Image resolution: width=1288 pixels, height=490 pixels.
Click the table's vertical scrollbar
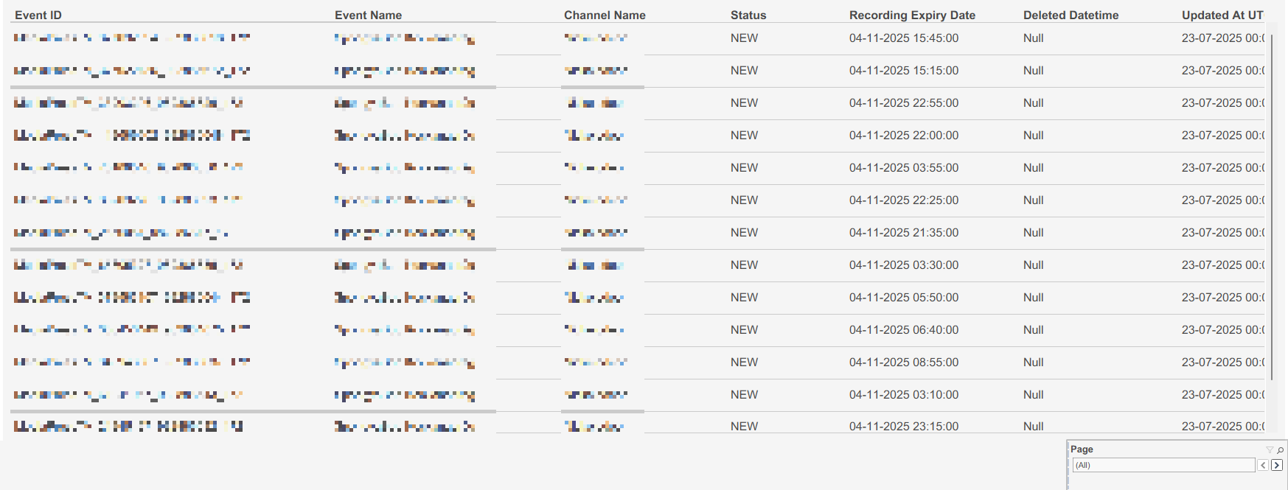click(1272, 206)
